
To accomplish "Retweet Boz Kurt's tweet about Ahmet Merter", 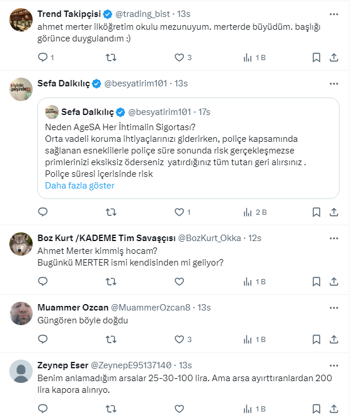I will [110, 281].
